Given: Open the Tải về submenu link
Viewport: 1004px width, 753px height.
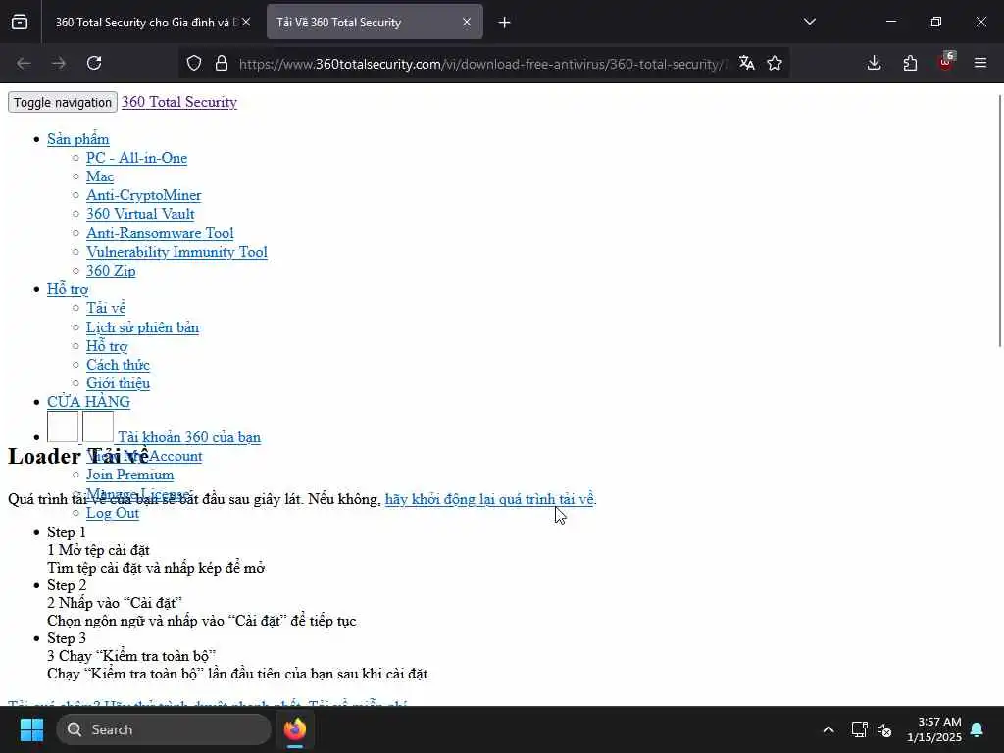Looking at the screenshot, I should [x=106, y=308].
